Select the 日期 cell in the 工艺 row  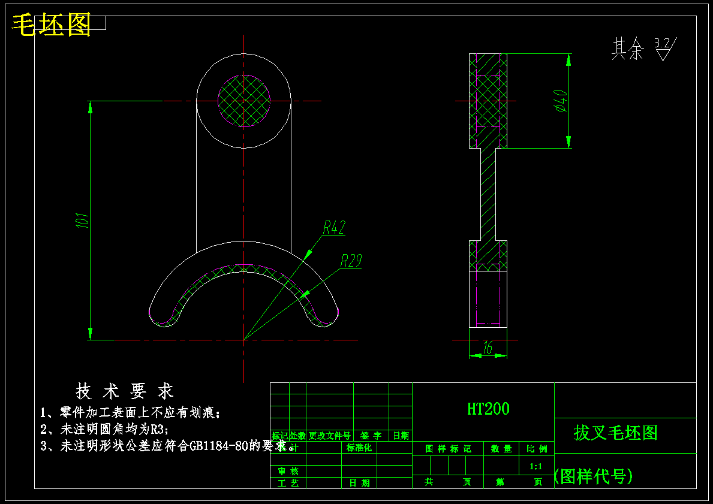[x=359, y=483]
